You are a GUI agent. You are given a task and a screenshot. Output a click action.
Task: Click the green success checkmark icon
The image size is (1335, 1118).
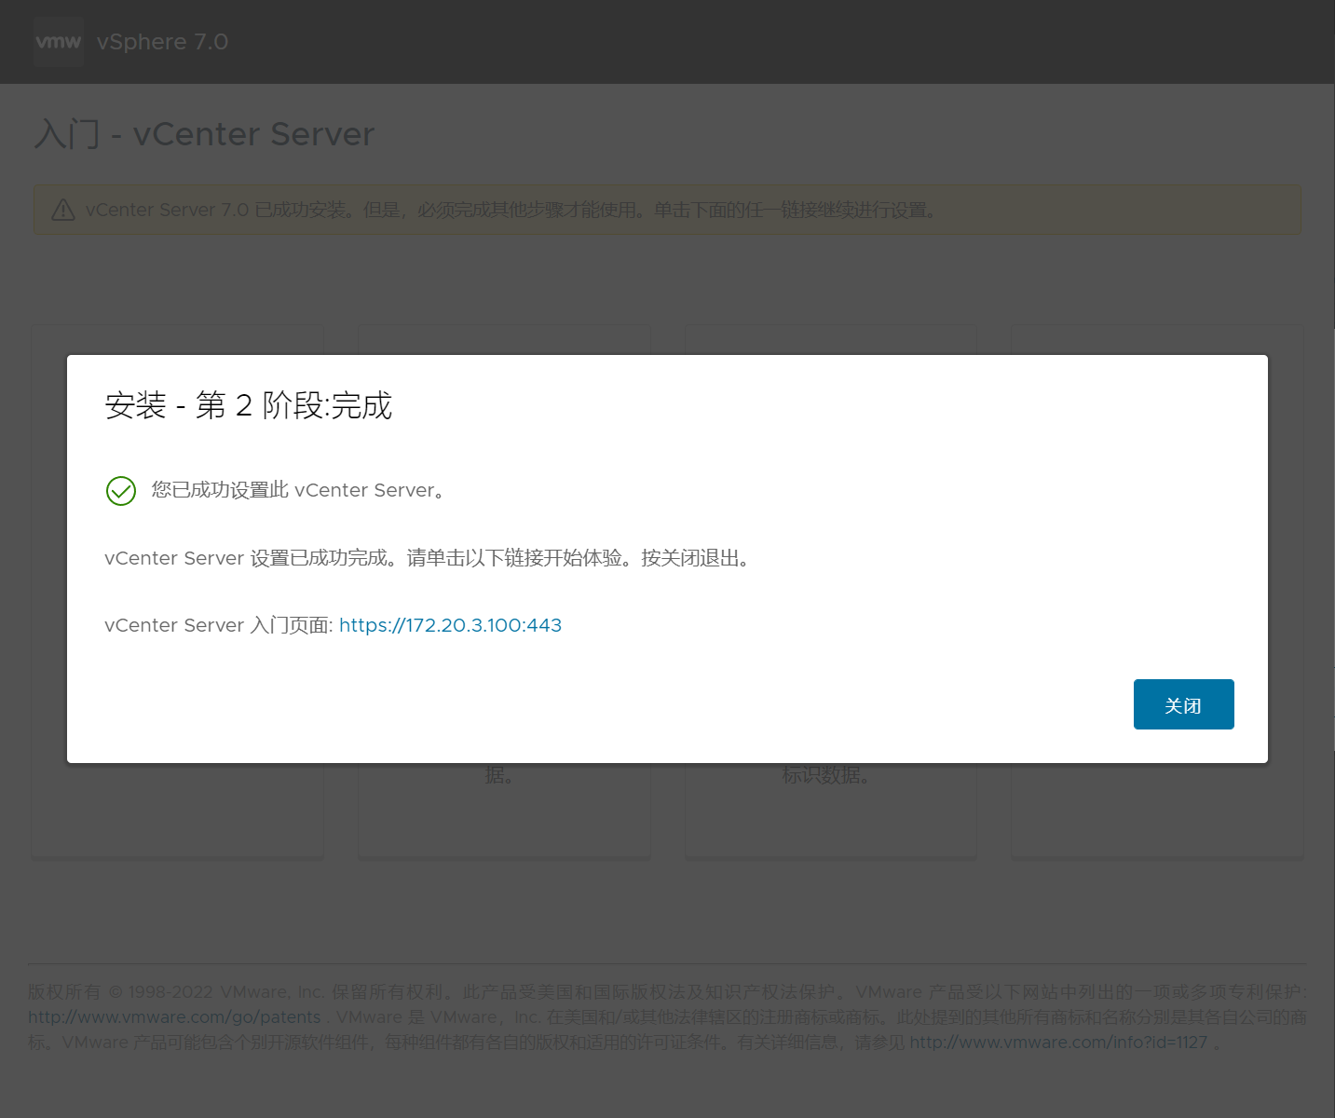click(x=121, y=491)
